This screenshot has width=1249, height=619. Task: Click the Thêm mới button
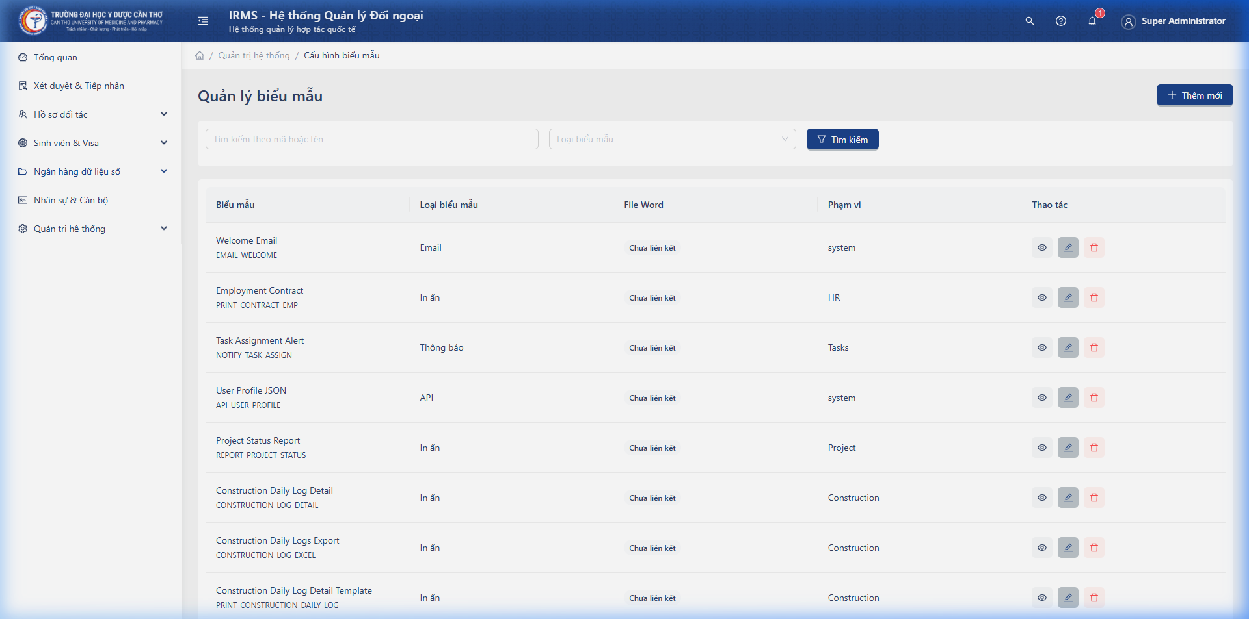tap(1194, 95)
